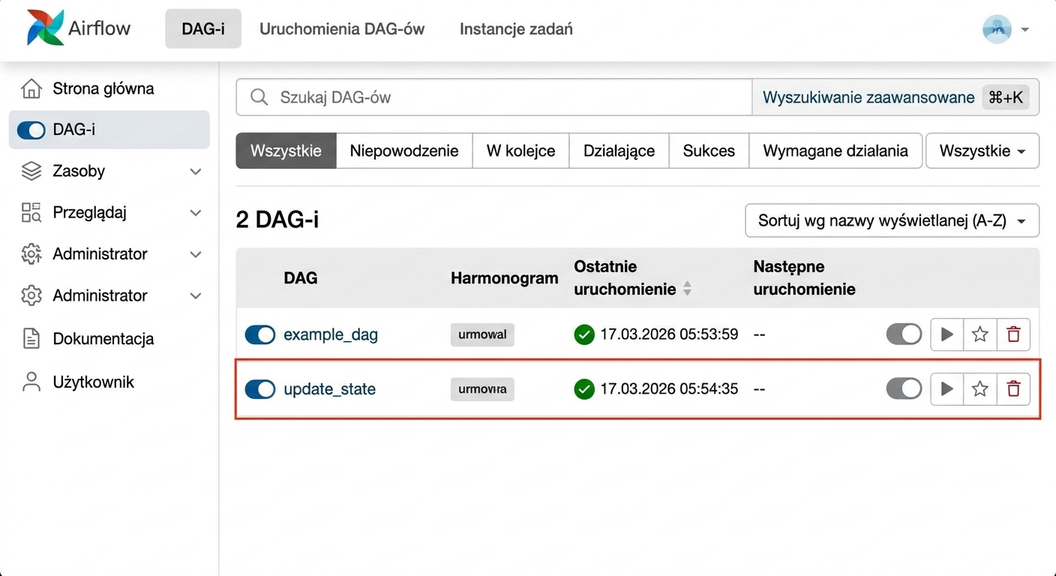Click the Przeglądaj grid search icon
The image size is (1056, 576).
click(31, 212)
